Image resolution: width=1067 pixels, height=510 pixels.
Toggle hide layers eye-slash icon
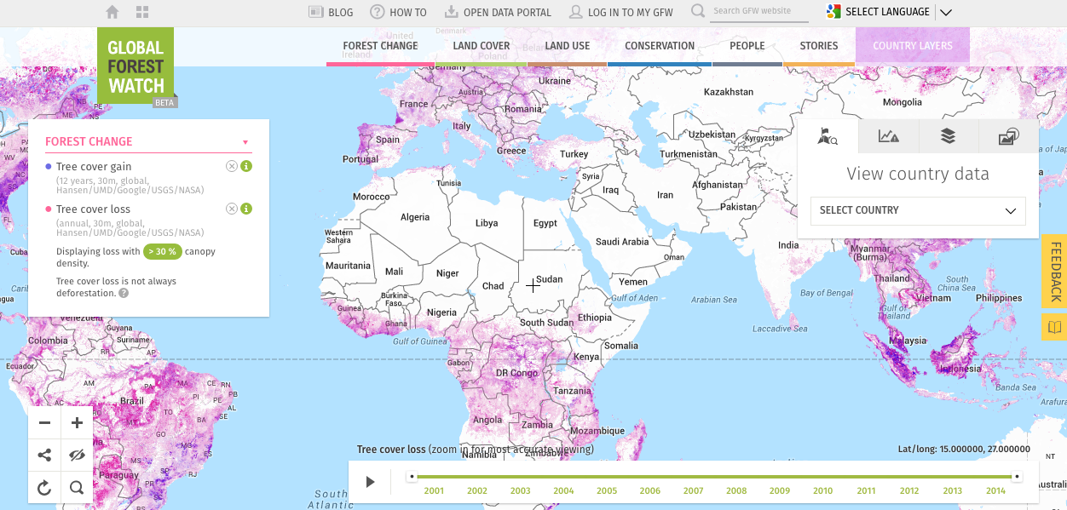77,456
